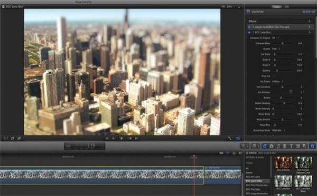The height and width of the screenshot is (196, 317).
Task: Toggle loop playback blue icon
Action: pyautogui.click(x=238, y=139)
